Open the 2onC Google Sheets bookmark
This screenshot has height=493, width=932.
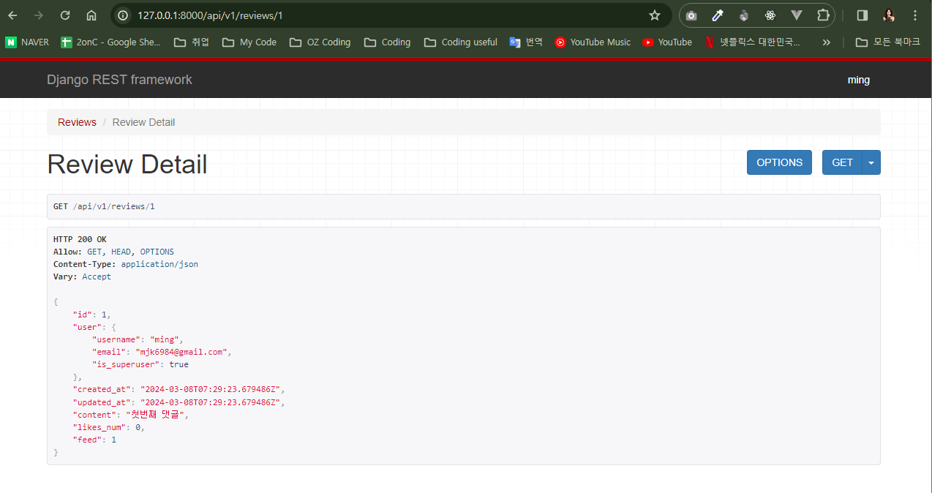click(x=110, y=42)
